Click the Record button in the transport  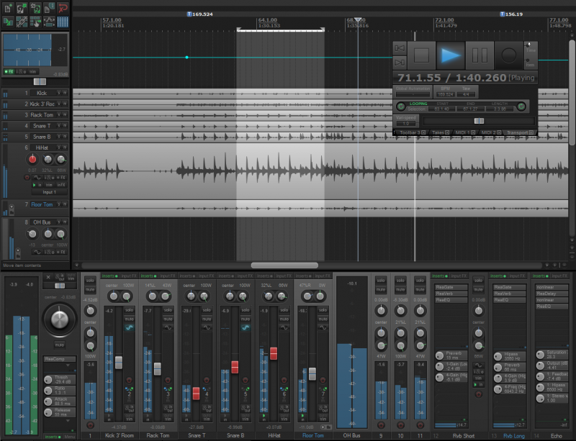(x=509, y=55)
